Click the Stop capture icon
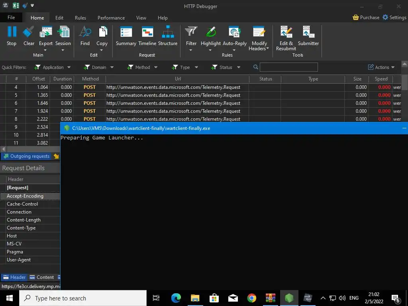Image resolution: width=408 pixels, height=306 pixels. tap(12, 32)
